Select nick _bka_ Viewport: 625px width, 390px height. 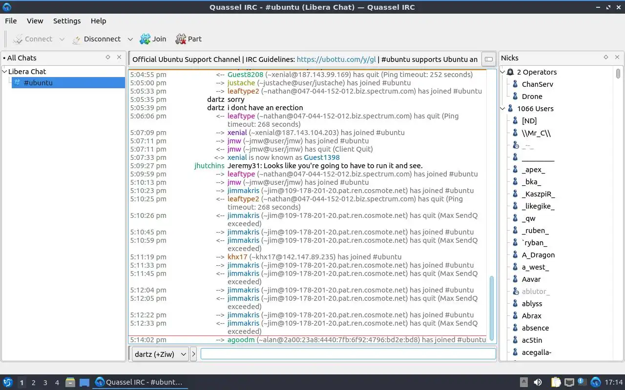[x=531, y=182]
